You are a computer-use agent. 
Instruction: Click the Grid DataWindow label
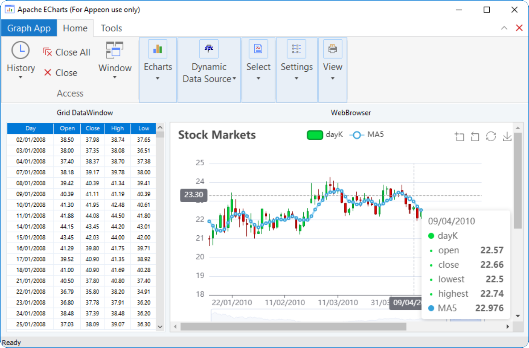tap(85, 113)
